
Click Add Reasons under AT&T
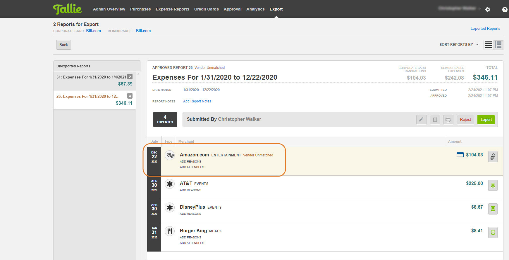point(190,190)
